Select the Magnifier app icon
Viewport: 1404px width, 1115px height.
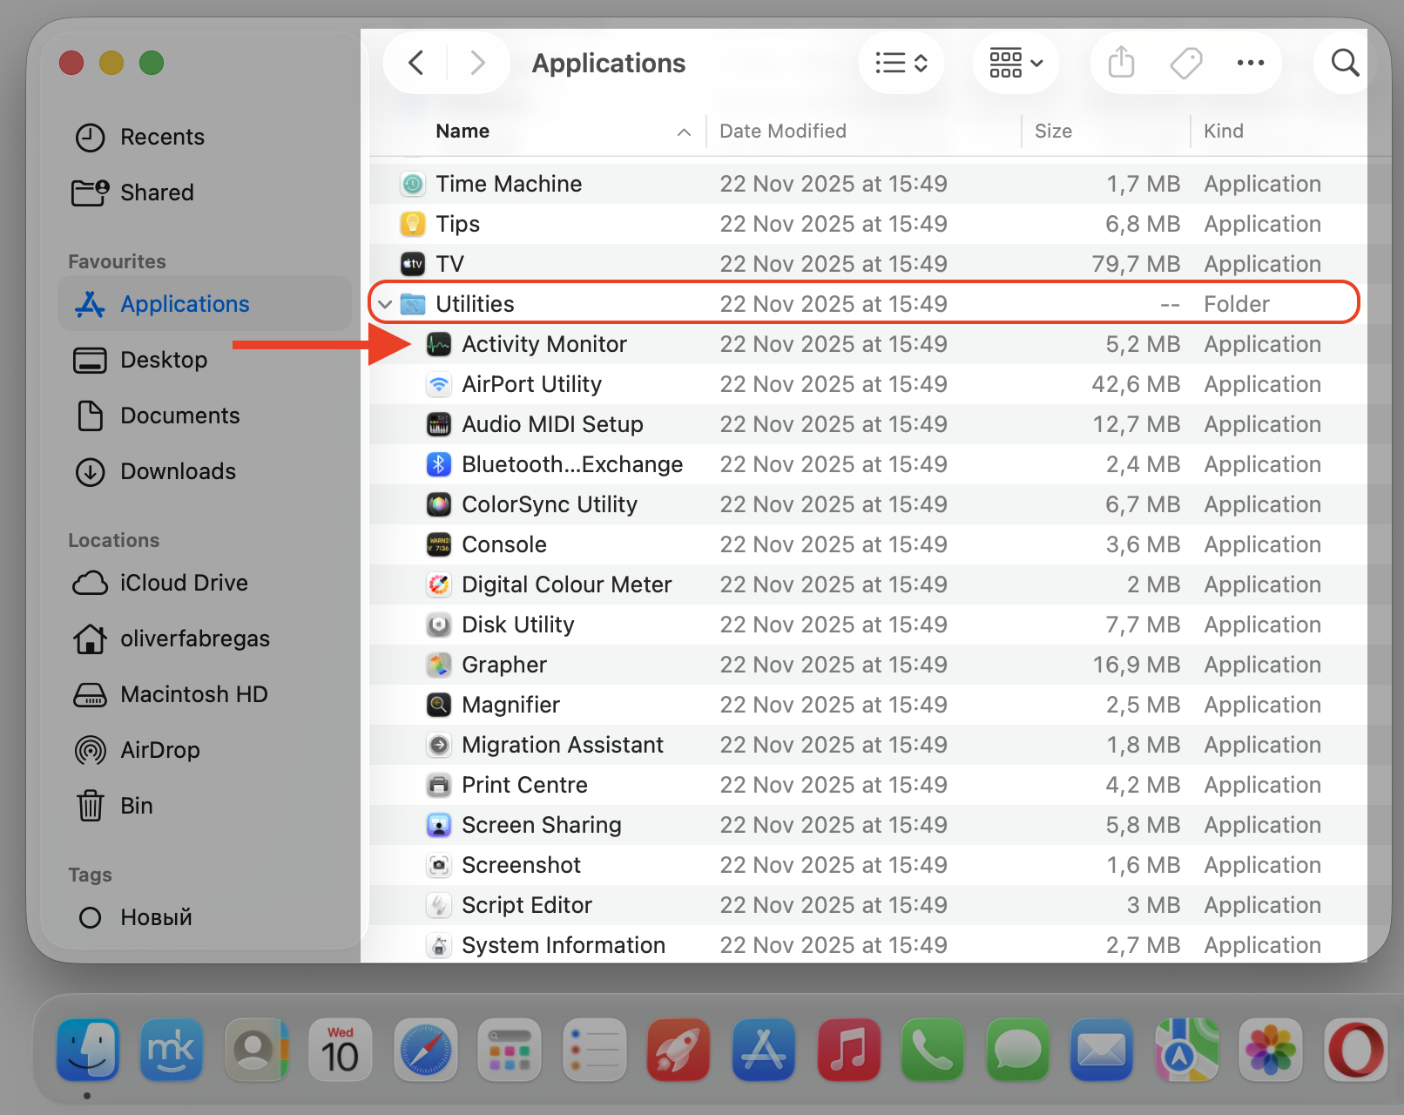tap(439, 705)
